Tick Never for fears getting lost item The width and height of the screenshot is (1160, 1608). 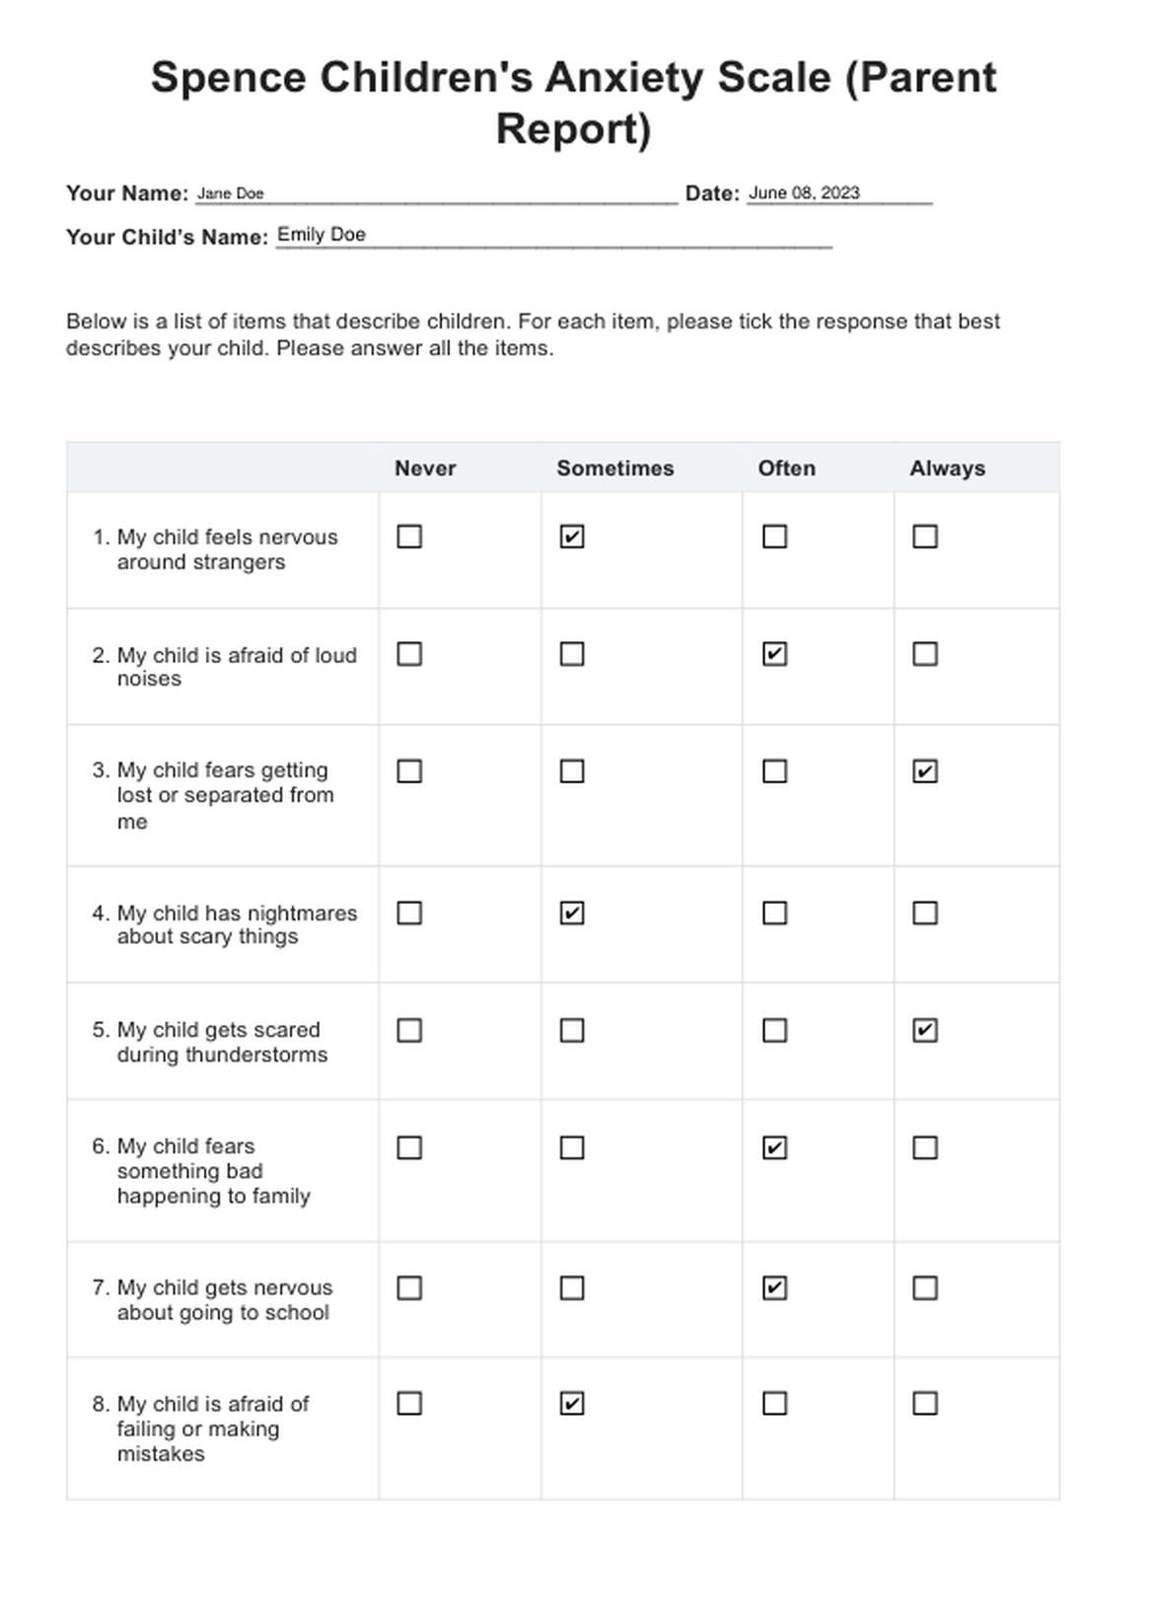point(409,771)
